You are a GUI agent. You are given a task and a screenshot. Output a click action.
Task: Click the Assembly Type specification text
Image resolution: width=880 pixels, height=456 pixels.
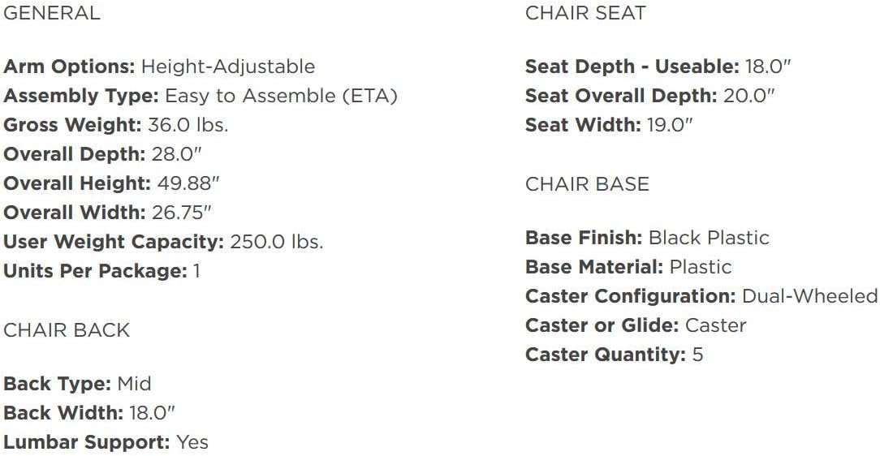click(x=201, y=96)
